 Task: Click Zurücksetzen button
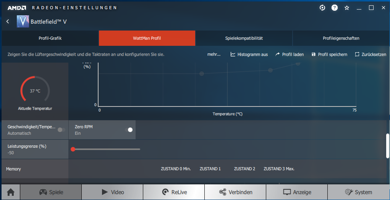[x=371, y=54]
